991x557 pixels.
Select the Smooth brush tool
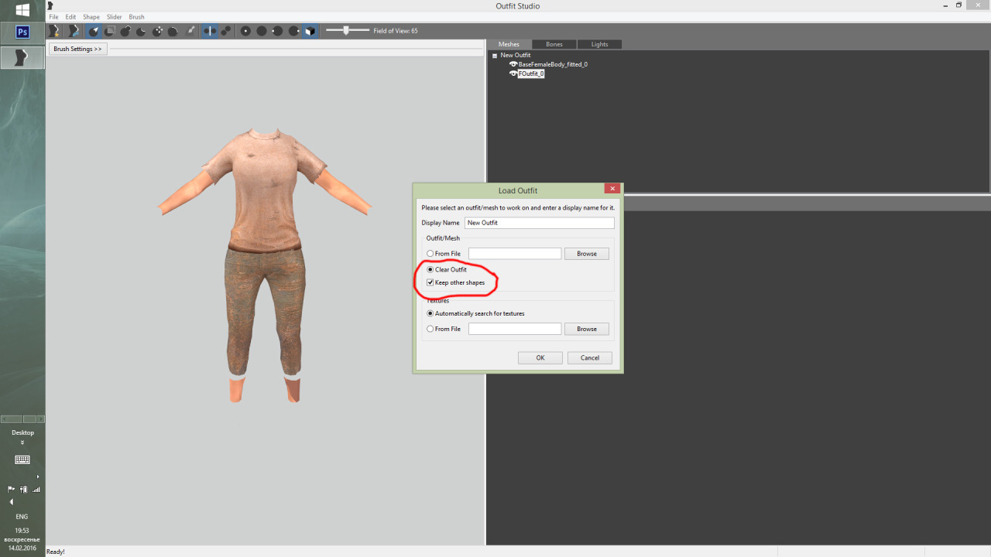click(173, 31)
